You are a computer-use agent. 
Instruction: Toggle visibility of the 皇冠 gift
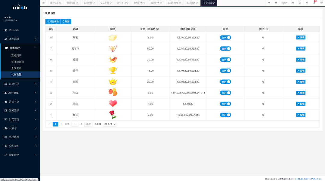(225, 81)
